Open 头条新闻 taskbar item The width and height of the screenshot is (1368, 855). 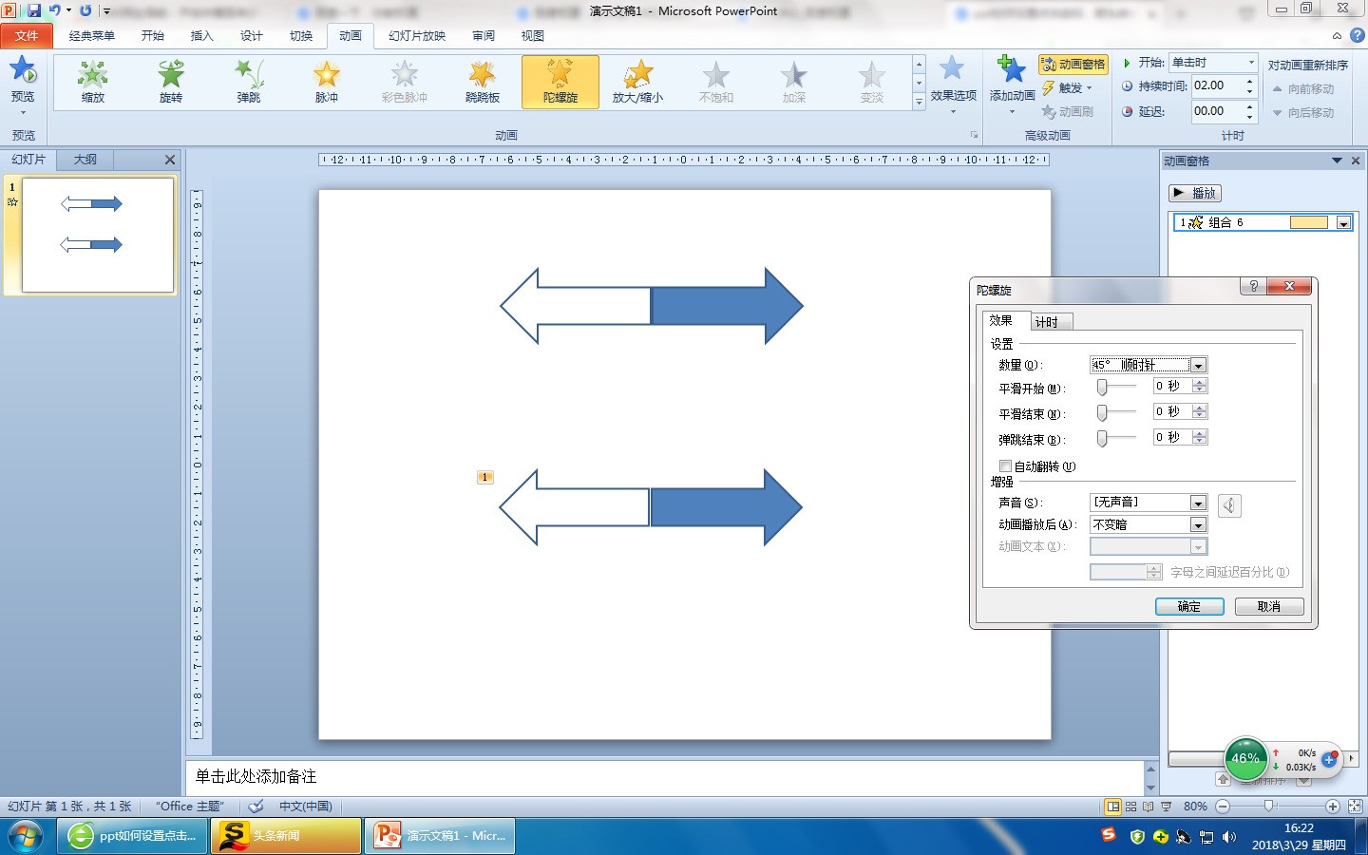point(286,836)
